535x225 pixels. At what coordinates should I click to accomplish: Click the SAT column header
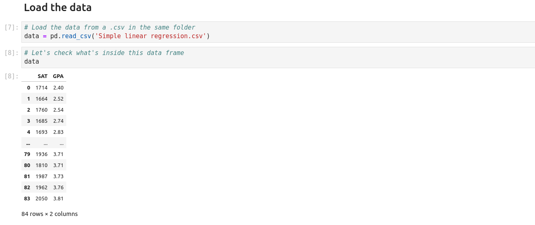[x=42, y=76]
